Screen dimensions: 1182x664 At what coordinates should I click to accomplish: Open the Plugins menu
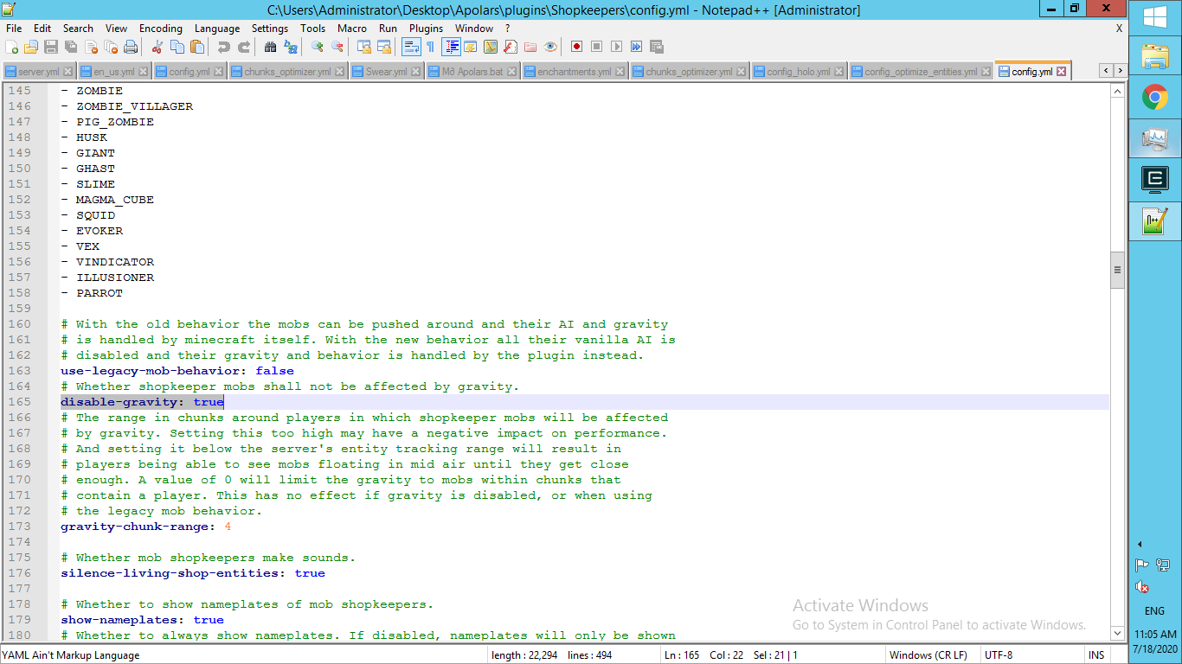tap(426, 29)
